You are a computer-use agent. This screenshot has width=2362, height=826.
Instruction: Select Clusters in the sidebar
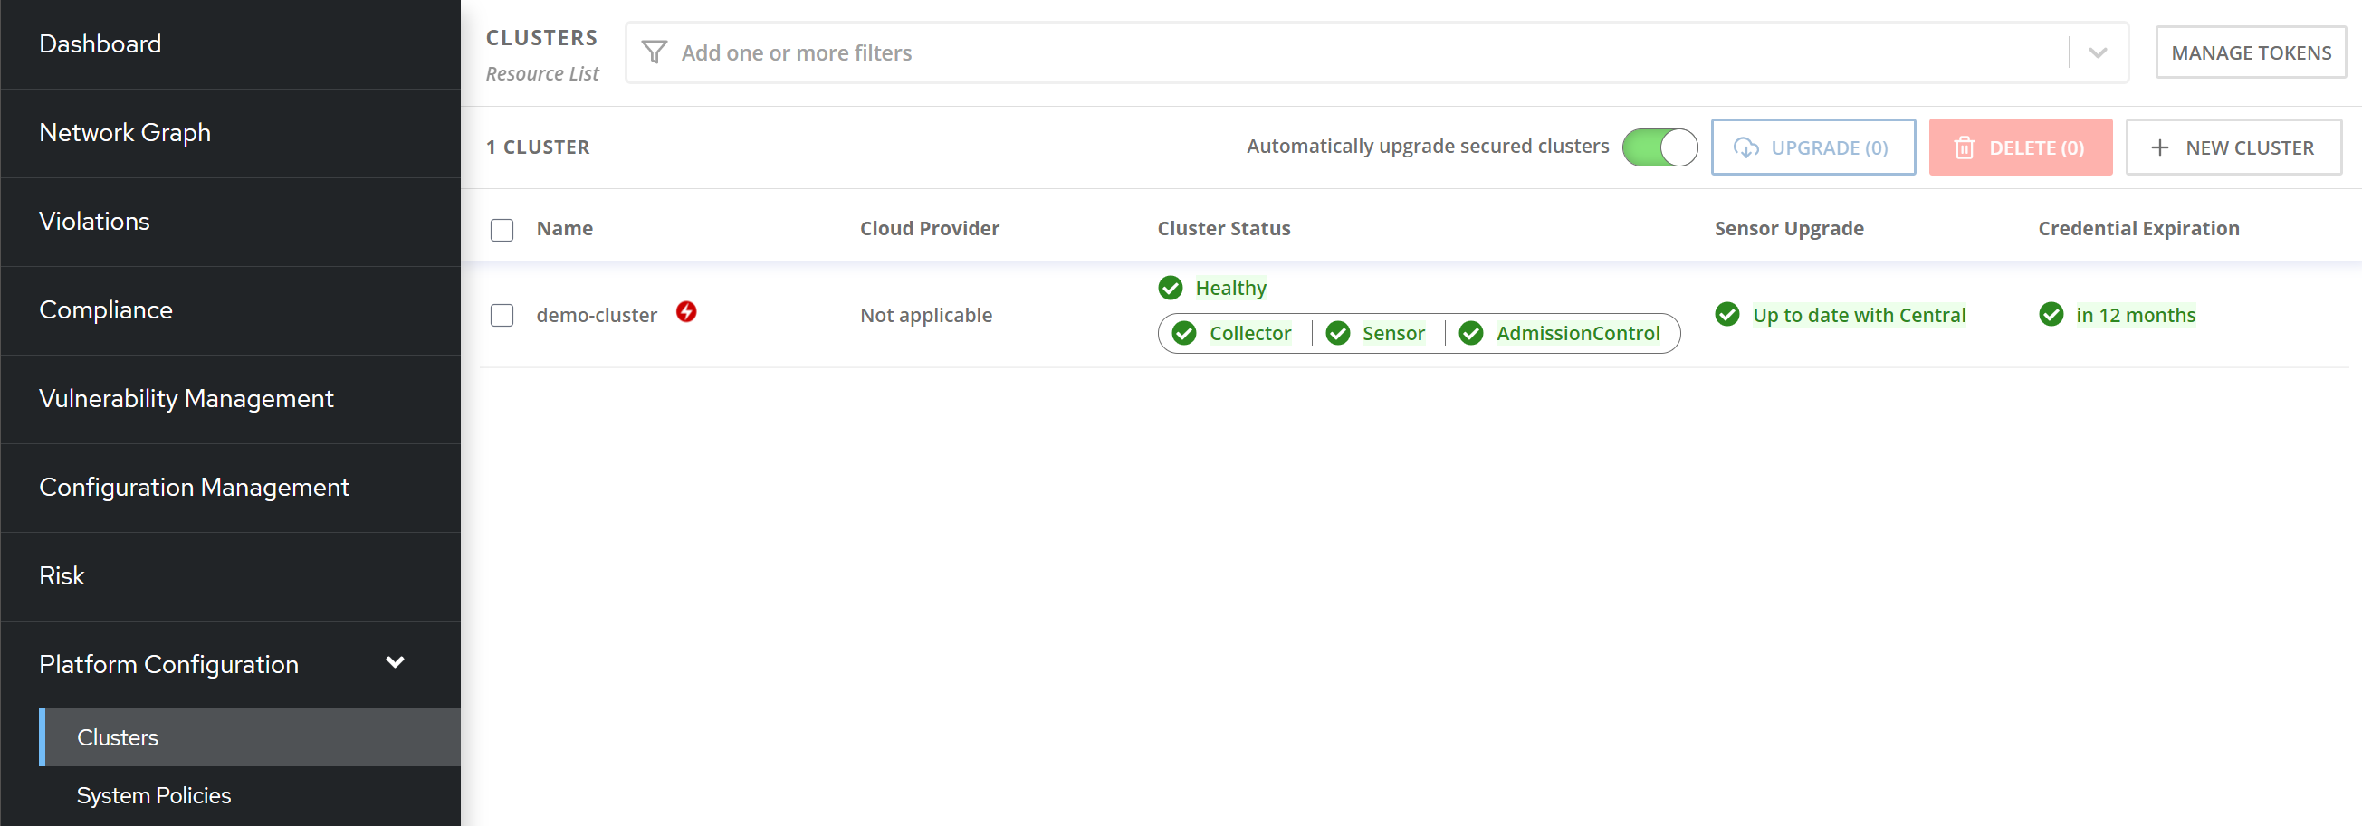point(249,737)
